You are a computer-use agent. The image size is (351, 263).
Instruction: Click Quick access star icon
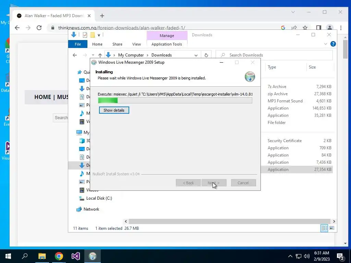[x=80, y=72]
